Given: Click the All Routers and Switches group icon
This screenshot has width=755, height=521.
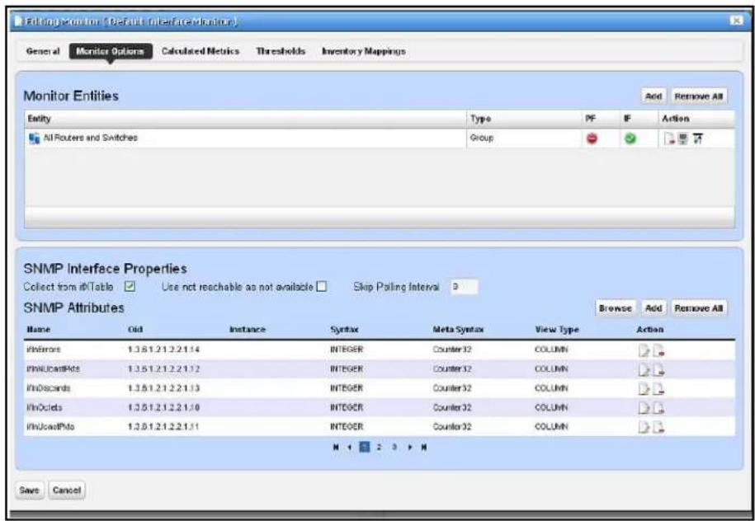Looking at the screenshot, I should (34, 138).
